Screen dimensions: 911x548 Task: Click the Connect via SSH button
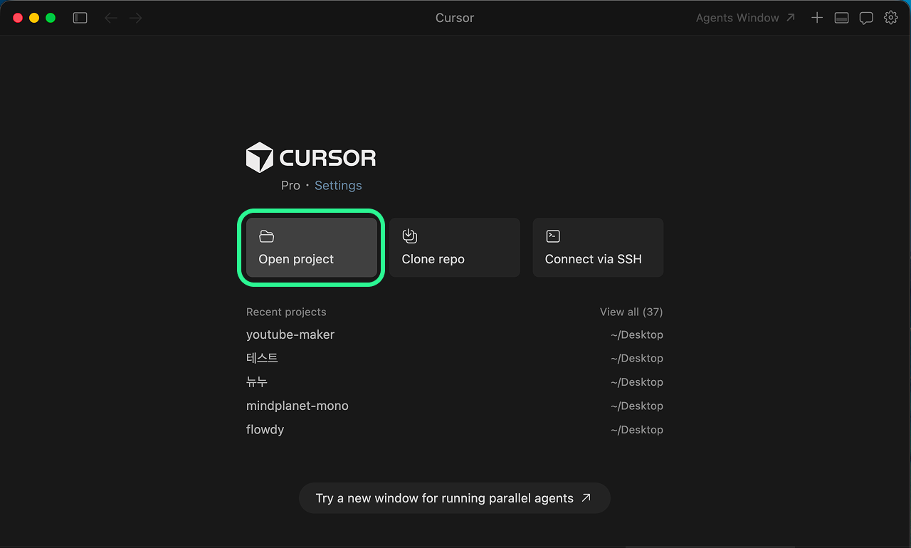(598, 248)
